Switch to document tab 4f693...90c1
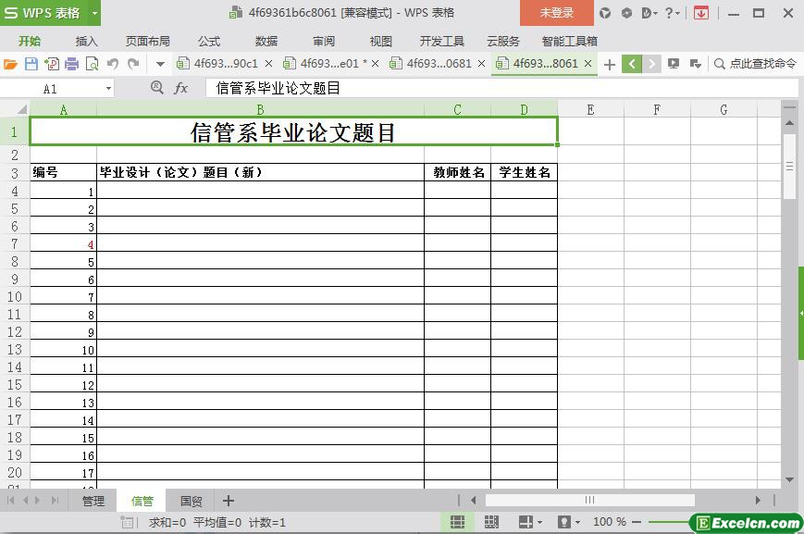 point(217,64)
